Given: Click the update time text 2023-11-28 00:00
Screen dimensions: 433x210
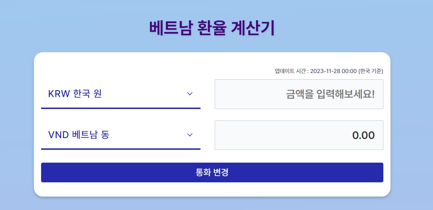Looking at the screenshot, I should tap(329, 71).
